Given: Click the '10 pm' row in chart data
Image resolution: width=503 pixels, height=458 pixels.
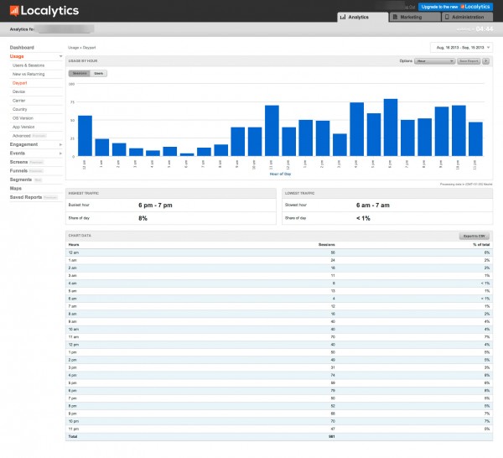Looking at the screenshot, I should click(279, 421).
